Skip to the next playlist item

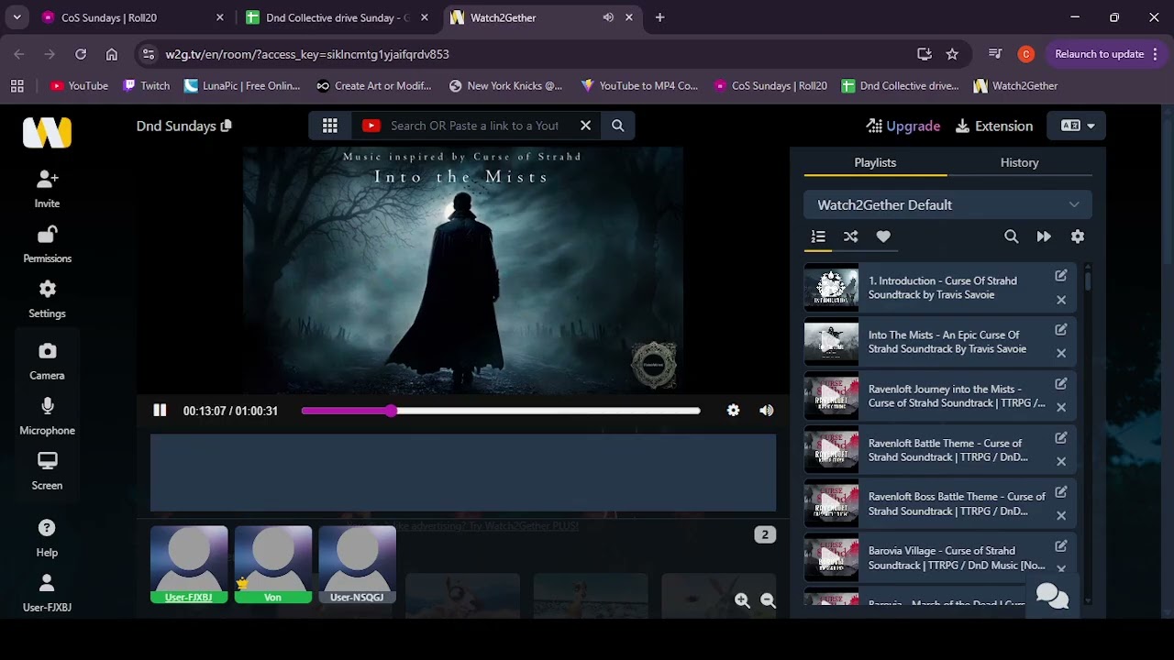pos(1044,236)
